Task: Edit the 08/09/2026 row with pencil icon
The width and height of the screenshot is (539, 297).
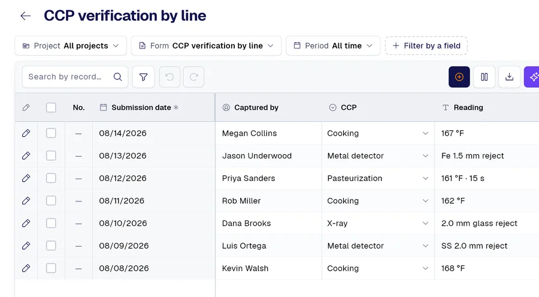Action: click(26, 246)
